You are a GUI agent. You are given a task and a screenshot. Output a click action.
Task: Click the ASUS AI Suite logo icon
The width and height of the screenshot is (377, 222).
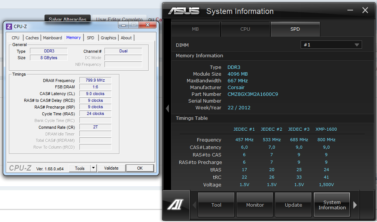click(x=176, y=205)
